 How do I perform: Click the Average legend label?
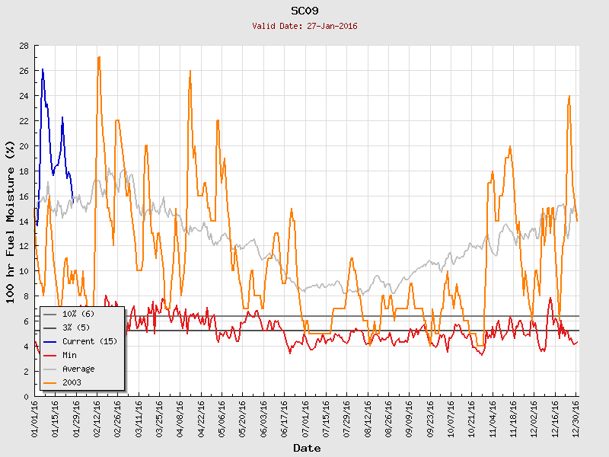click(x=78, y=369)
